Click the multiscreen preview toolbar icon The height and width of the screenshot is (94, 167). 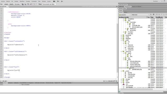(23, 4)
